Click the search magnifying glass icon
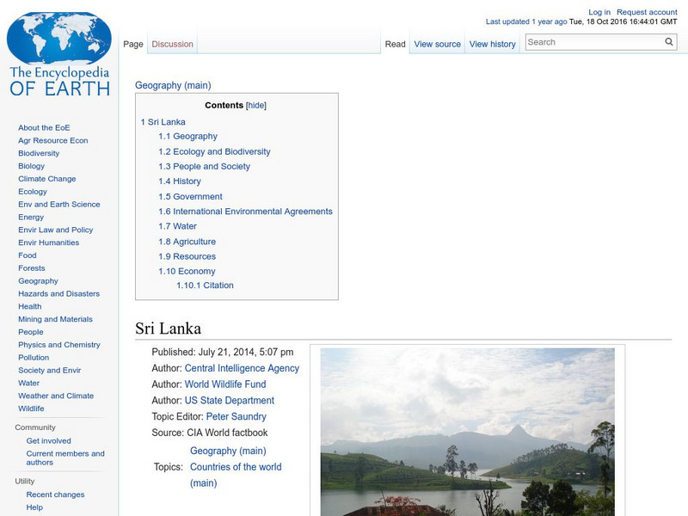This screenshot has height=516, width=688. 668,40
